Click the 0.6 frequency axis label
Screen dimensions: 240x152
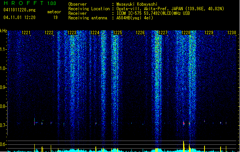click(3, 144)
